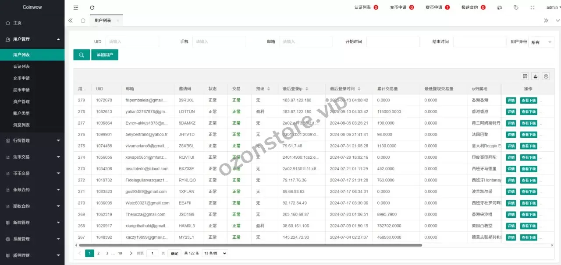Print the table using the printer icon
The height and width of the screenshot is (265, 561).
click(x=546, y=76)
